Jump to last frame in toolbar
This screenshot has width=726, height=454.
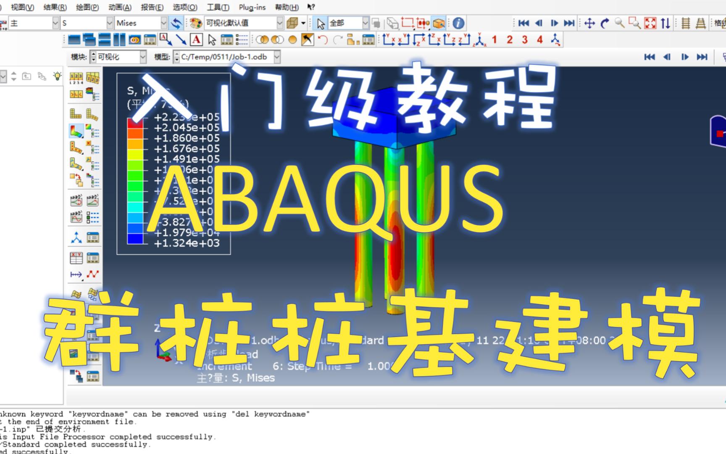[x=569, y=23]
